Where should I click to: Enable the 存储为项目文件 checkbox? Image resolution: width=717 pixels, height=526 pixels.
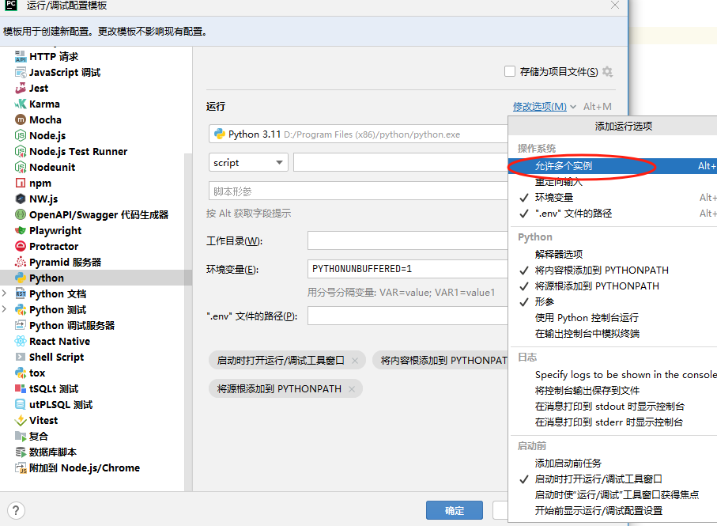pyautogui.click(x=510, y=72)
